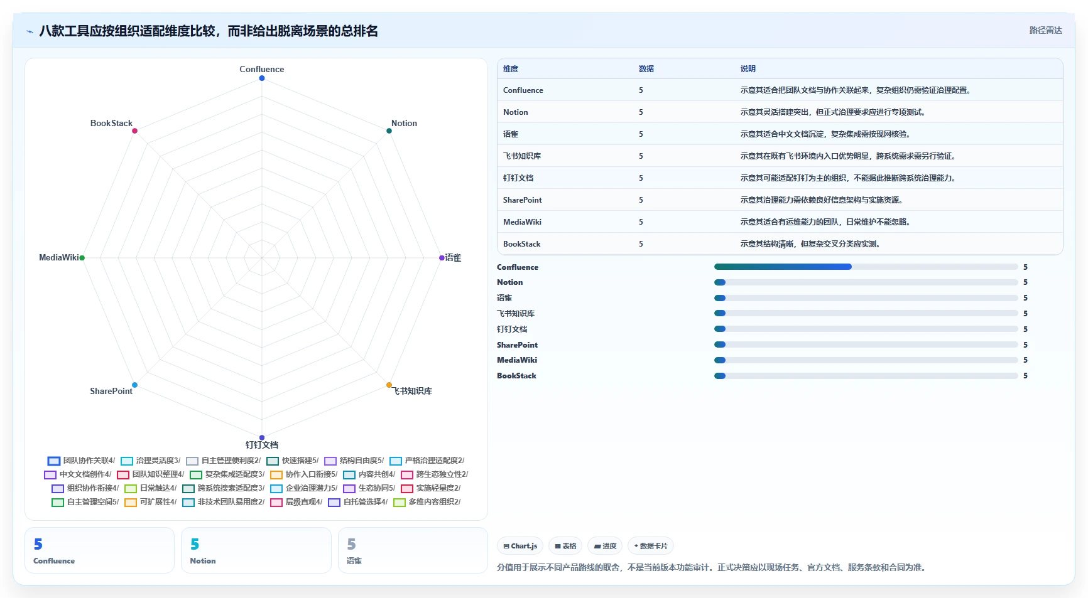Click the MediaWiki progress bar
The width and height of the screenshot is (1088, 598).
tap(866, 360)
